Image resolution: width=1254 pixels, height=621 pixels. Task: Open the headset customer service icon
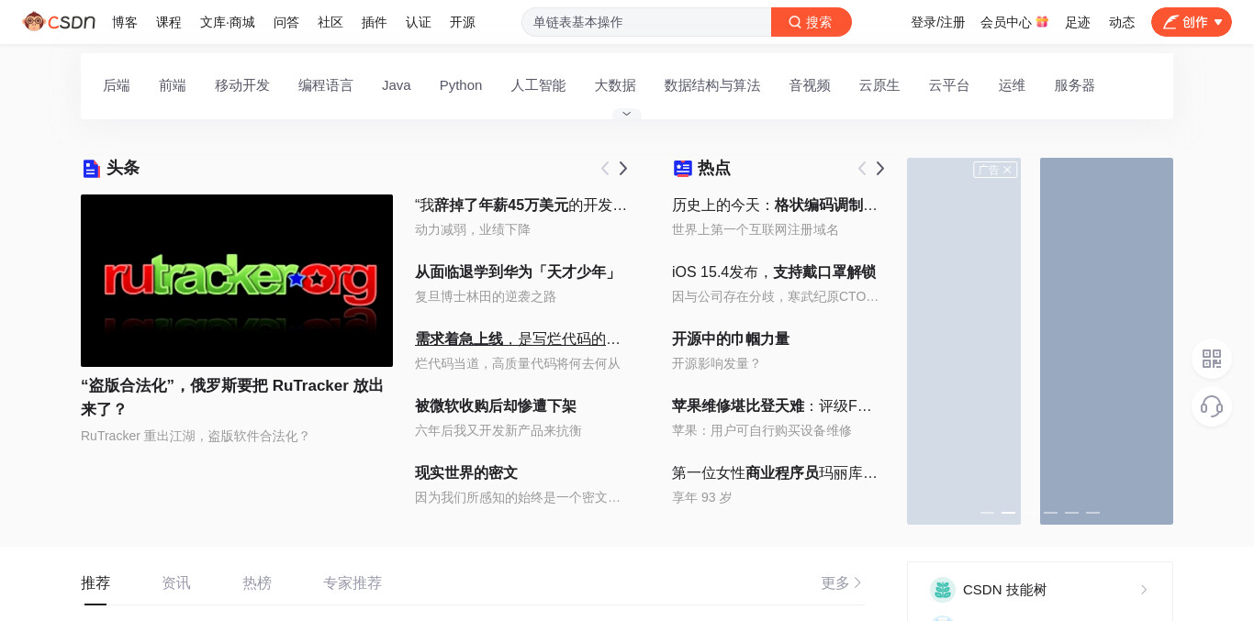(x=1212, y=406)
